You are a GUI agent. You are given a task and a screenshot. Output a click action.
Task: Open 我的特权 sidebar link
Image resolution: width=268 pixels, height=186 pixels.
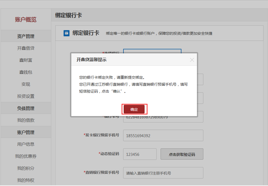click(x=26, y=180)
